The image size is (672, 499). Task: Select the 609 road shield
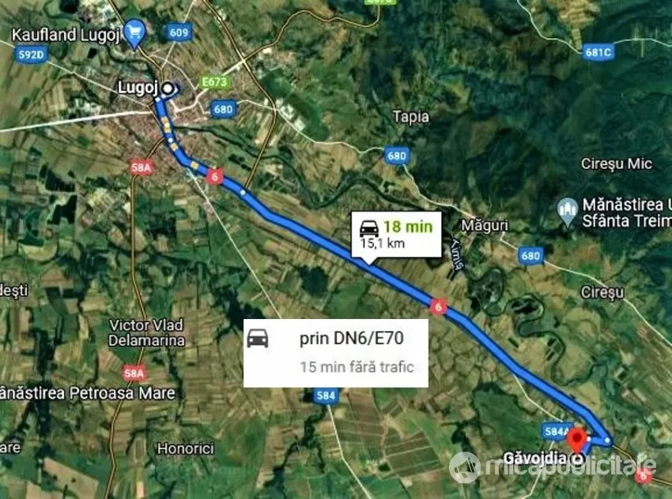coord(179,32)
